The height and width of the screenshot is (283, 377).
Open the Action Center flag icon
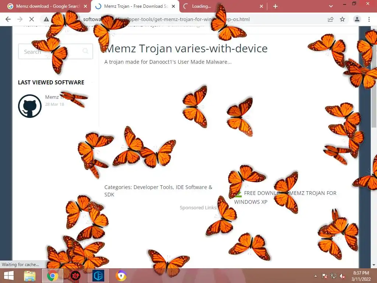[324, 276]
